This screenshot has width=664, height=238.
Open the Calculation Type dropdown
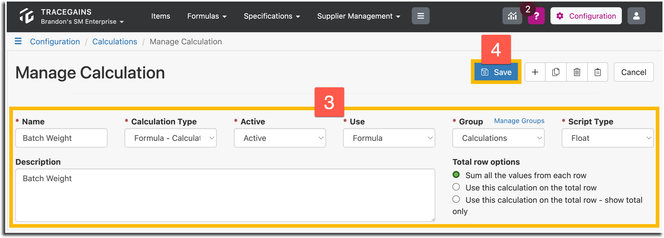click(x=170, y=138)
